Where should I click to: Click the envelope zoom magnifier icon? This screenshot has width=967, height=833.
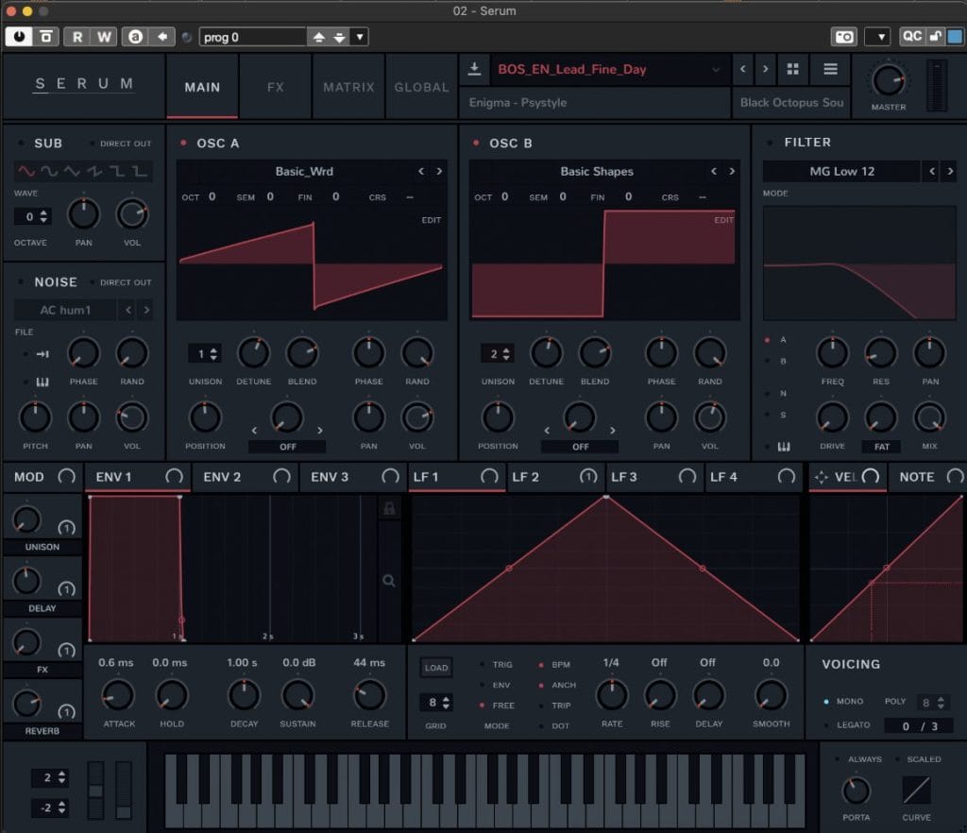pyautogui.click(x=388, y=581)
